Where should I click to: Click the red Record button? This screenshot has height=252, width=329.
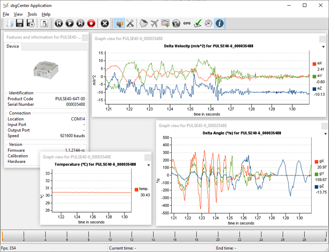point(91,23)
